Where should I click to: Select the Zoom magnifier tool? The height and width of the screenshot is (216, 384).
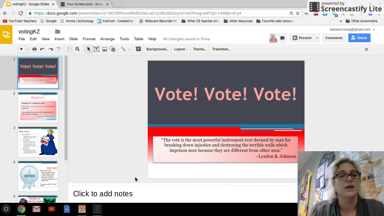[x=77, y=49]
